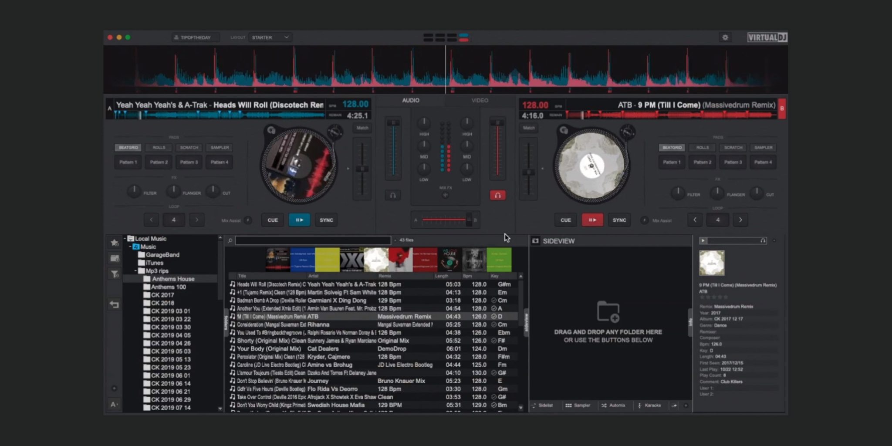The width and height of the screenshot is (892, 446).
Task: Click the Tip of the Day button
Action: pyautogui.click(x=195, y=37)
